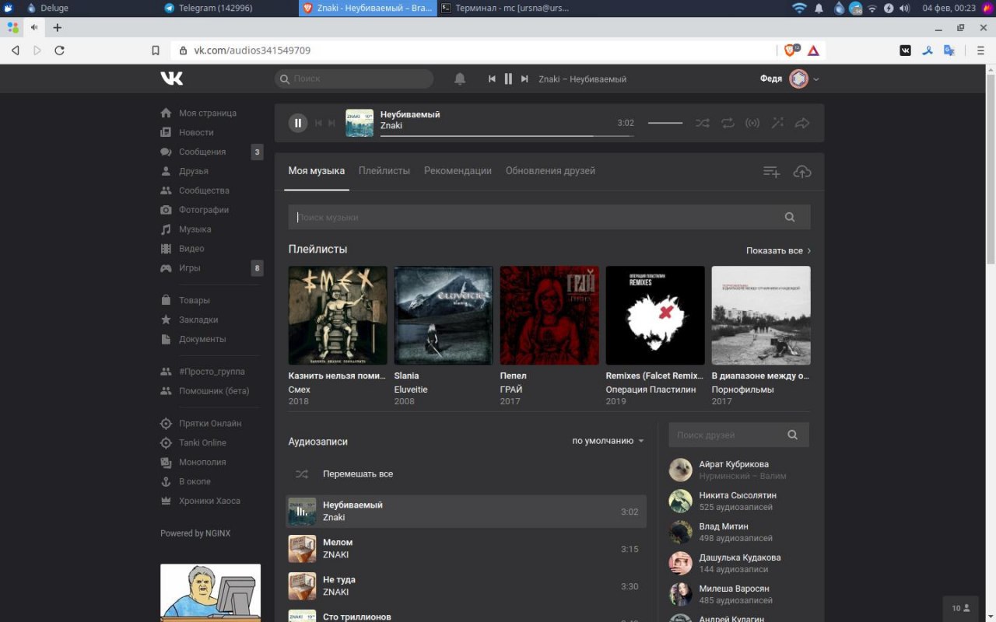Open the browser hamburger menu
Screen dimensions: 996x622
tap(979, 51)
